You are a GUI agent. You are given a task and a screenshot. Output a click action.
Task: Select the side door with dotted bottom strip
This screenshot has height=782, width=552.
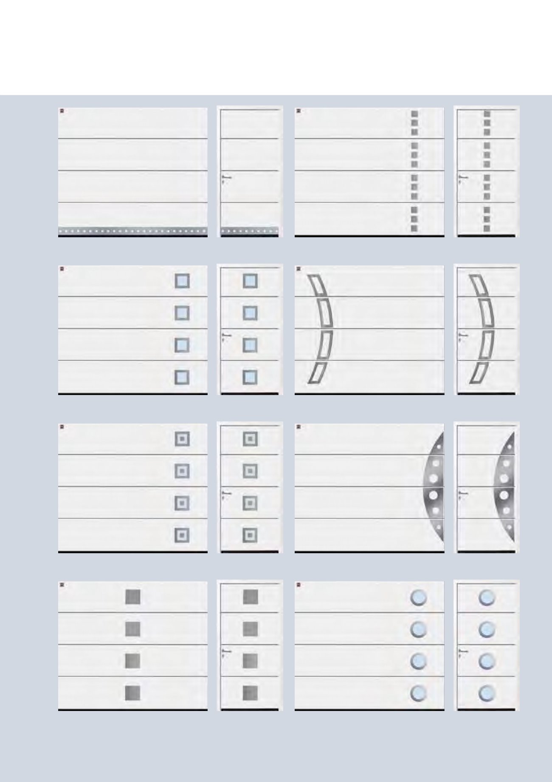[250, 172]
